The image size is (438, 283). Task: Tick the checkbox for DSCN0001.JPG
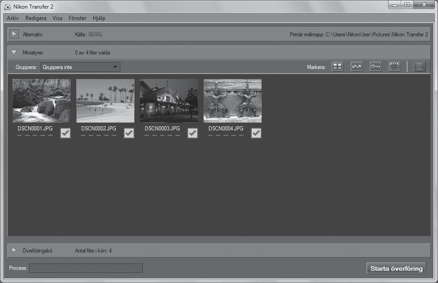point(65,133)
